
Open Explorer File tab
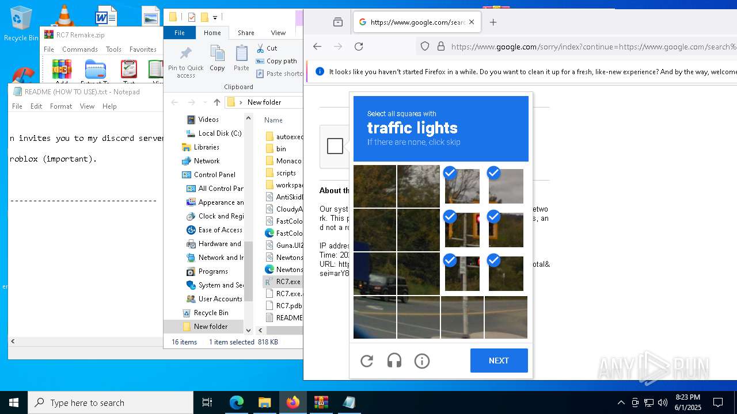point(180,33)
